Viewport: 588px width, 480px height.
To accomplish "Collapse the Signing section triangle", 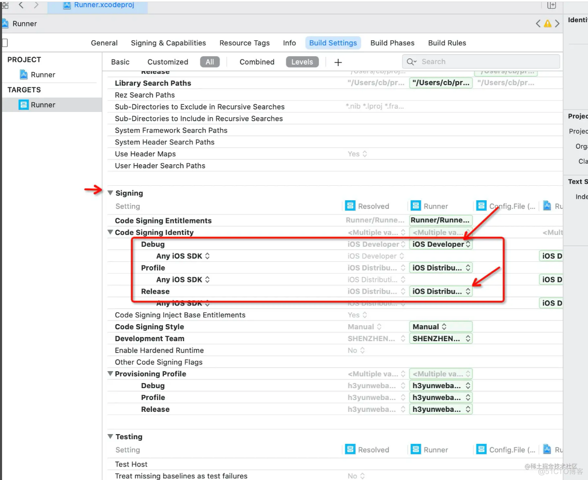I will pos(110,193).
